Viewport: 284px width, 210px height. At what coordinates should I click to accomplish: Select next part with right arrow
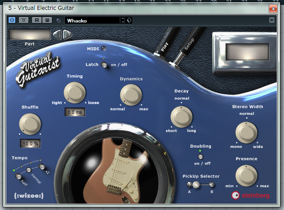point(67,34)
